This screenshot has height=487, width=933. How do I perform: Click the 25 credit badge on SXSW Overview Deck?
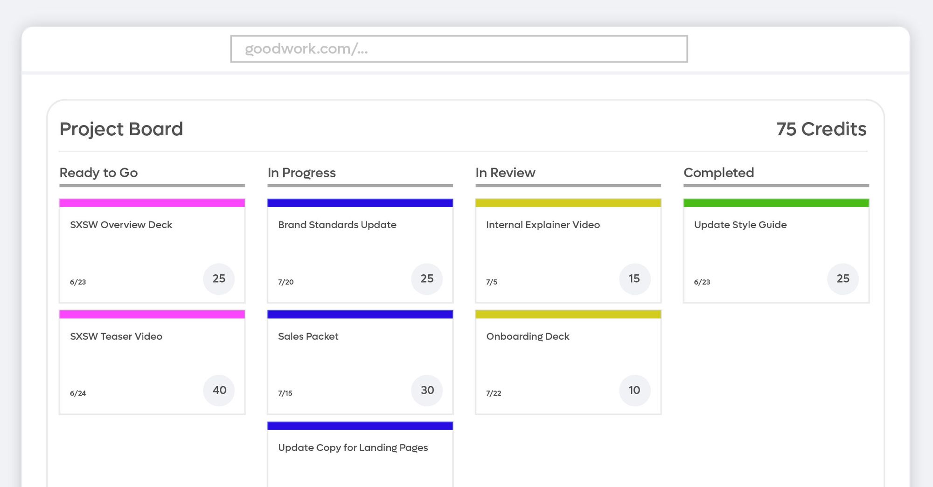pyautogui.click(x=219, y=278)
